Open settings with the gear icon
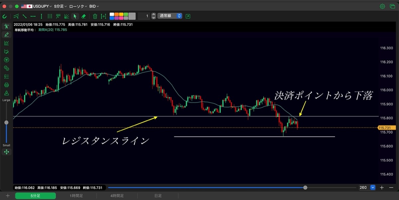Viewport: 399px width, 200px height. point(382,6)
